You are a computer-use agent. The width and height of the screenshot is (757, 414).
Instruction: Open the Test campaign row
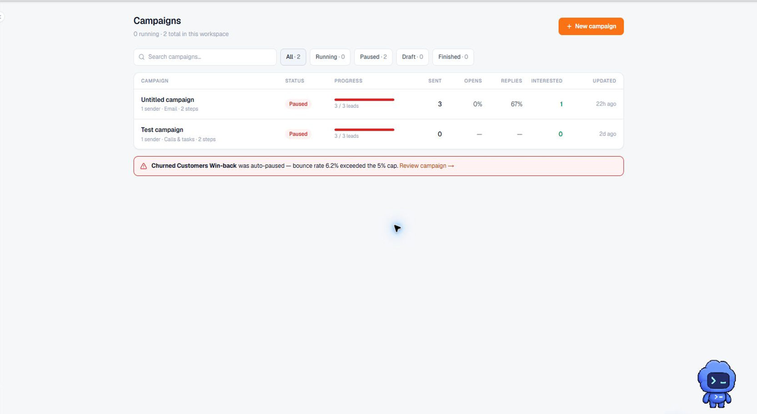pos(378,134)
